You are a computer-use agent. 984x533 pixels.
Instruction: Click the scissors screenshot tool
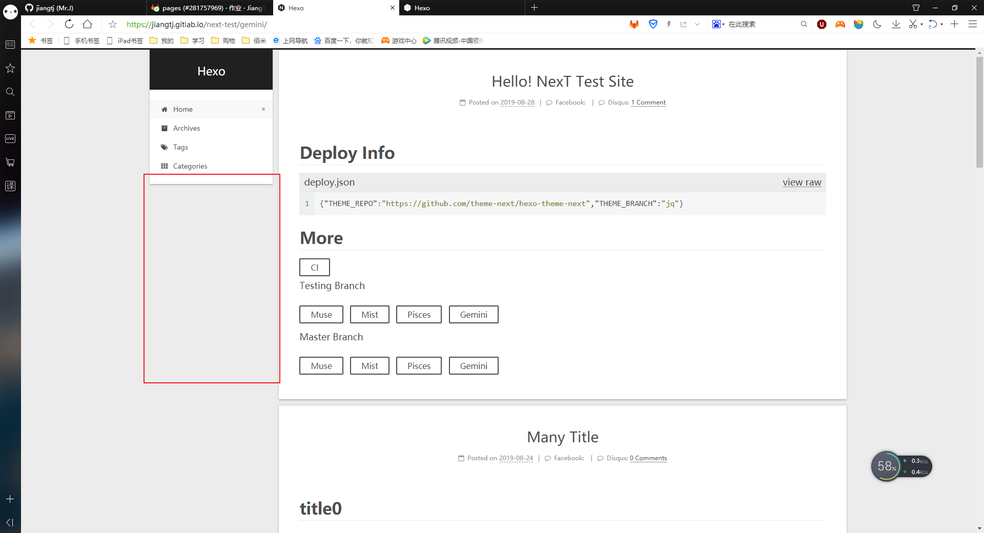913,24
